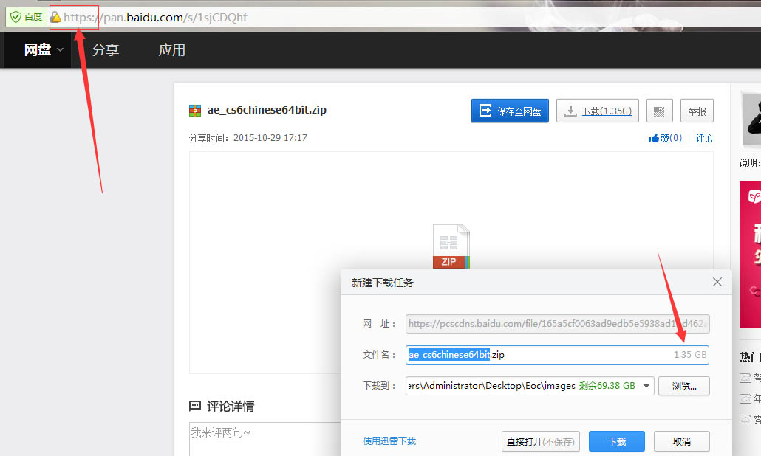Close the 新建下载任务 dialog
761x456 pixels.
coord(717,282)
